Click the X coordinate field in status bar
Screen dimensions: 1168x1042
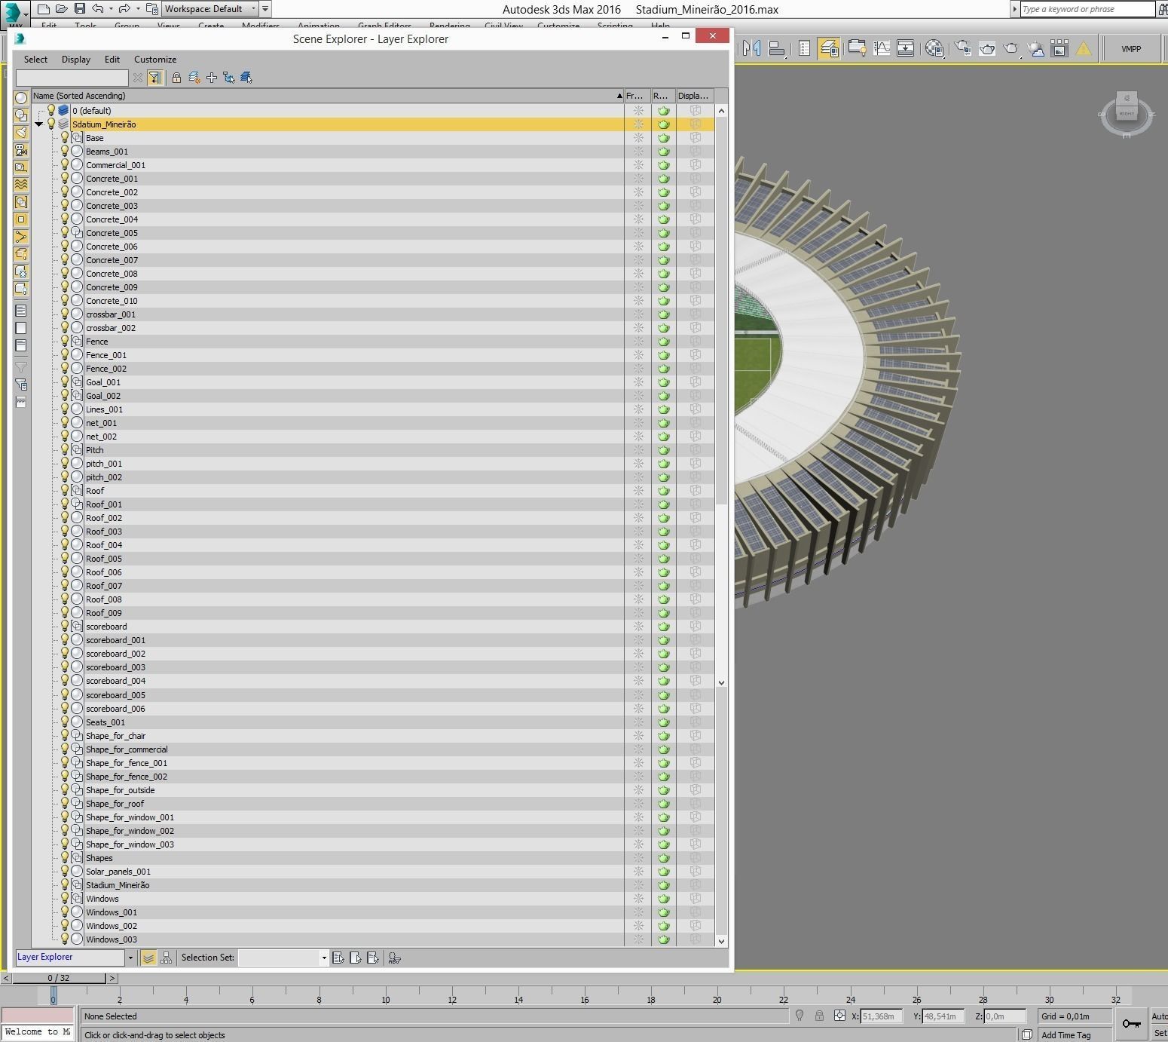tap(881, 1016)
